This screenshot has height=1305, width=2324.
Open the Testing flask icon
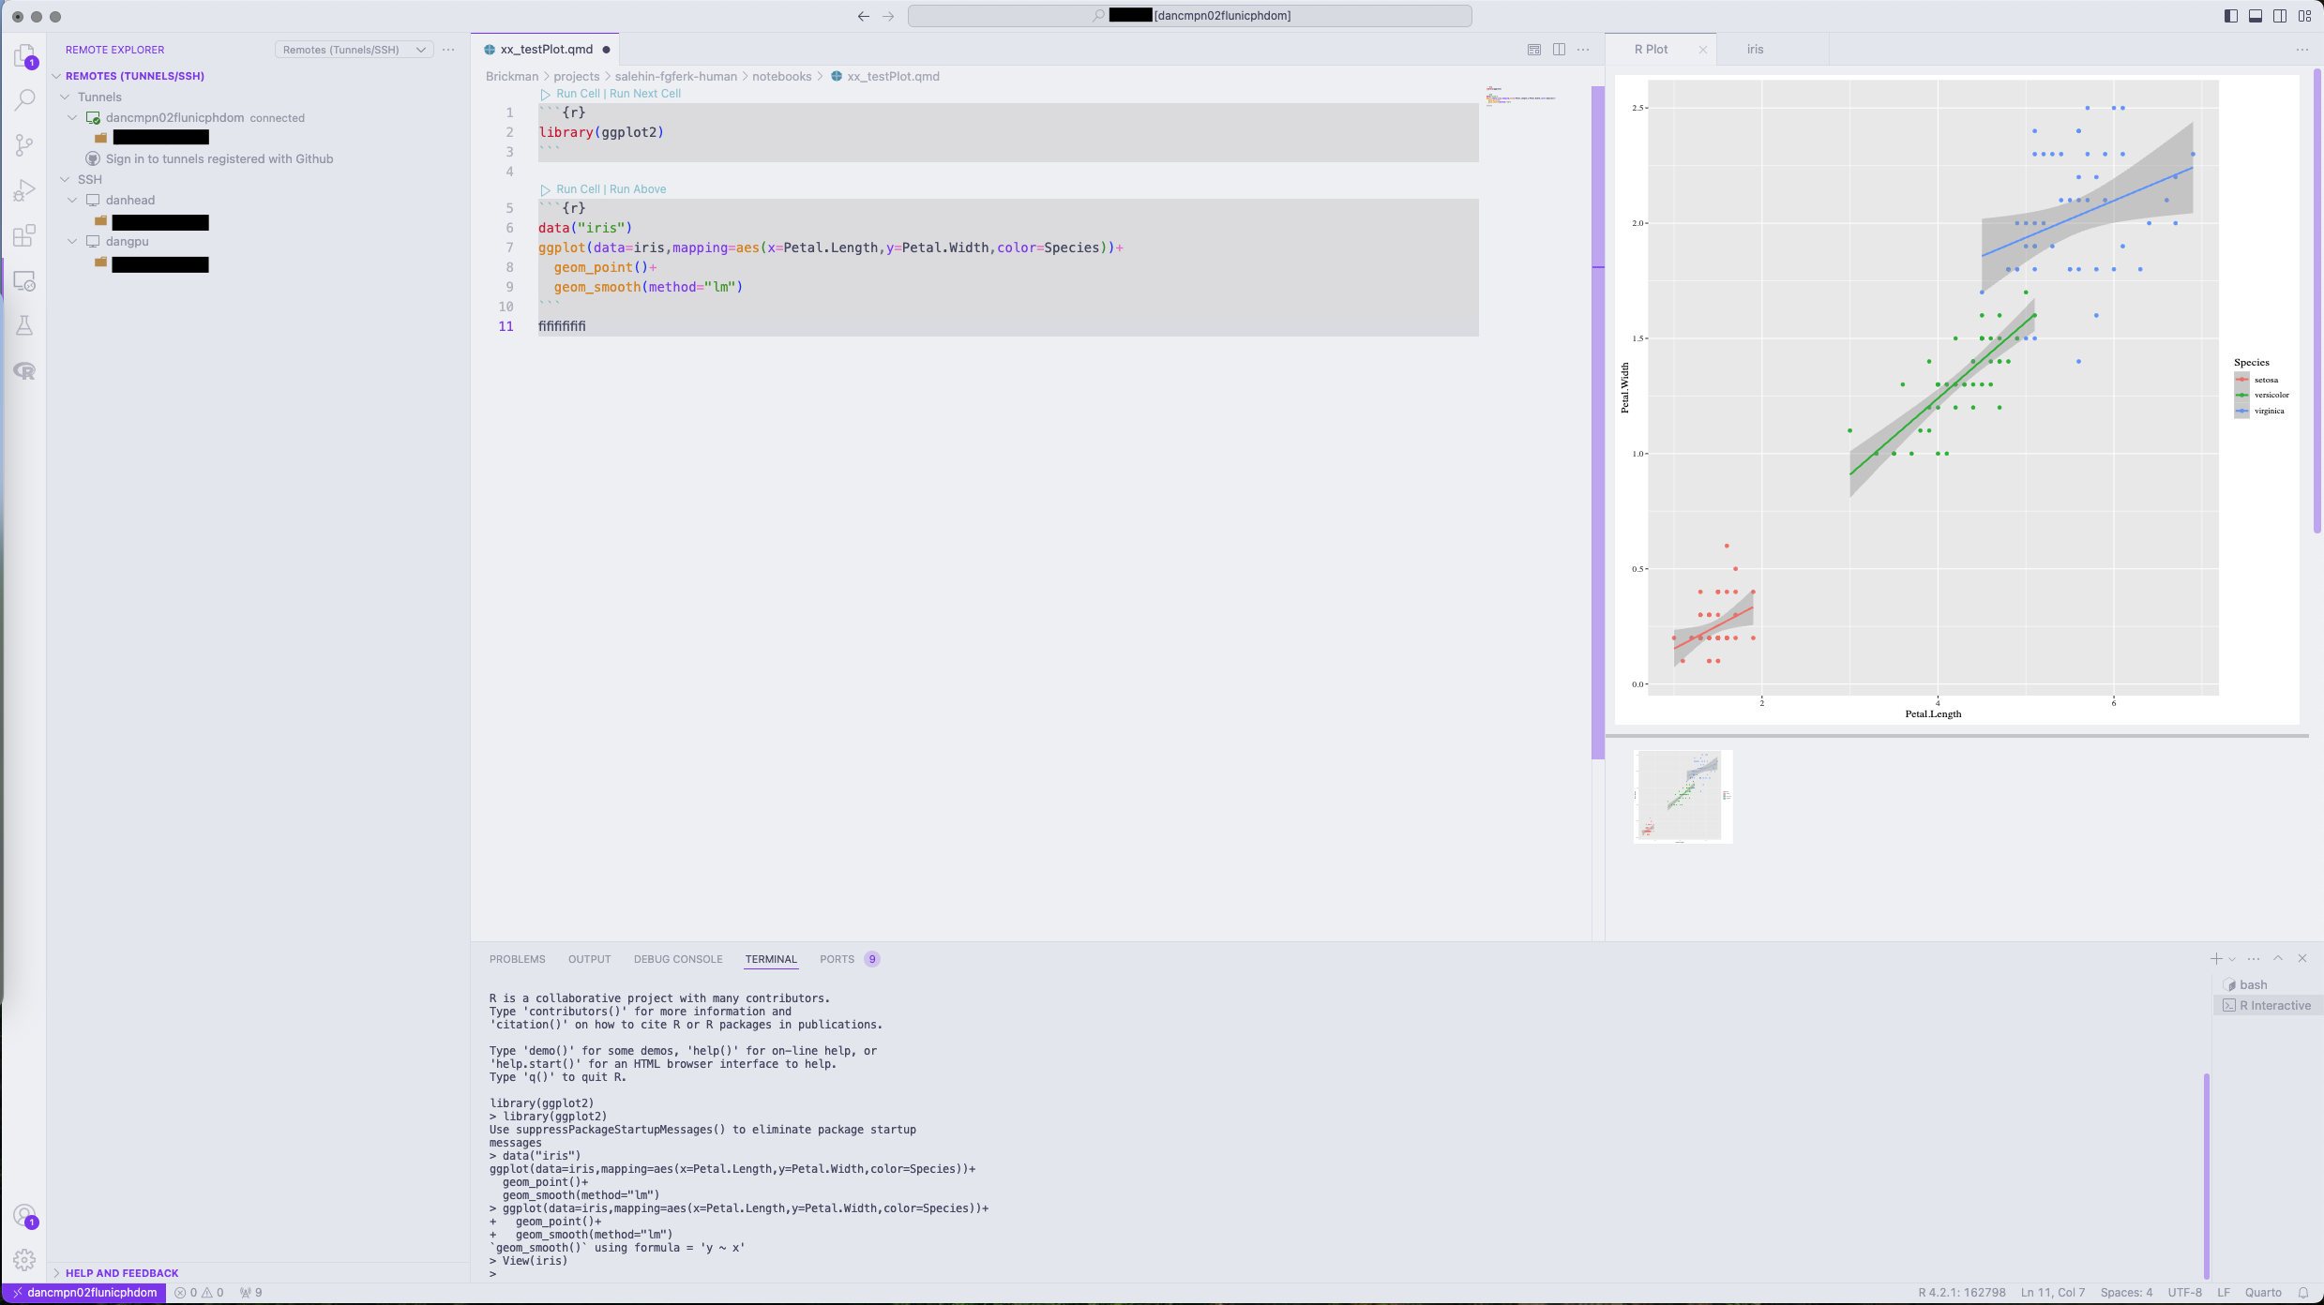(24, 326)
